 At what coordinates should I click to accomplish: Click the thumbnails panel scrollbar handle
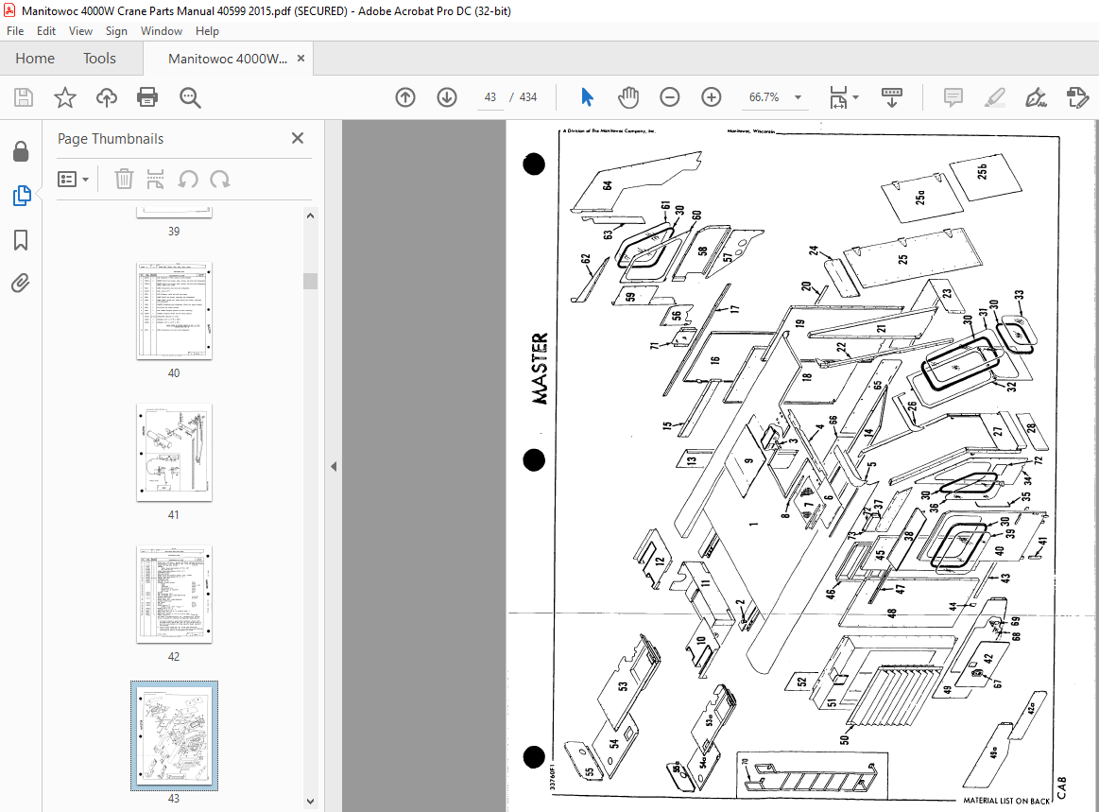click(311, 281)
